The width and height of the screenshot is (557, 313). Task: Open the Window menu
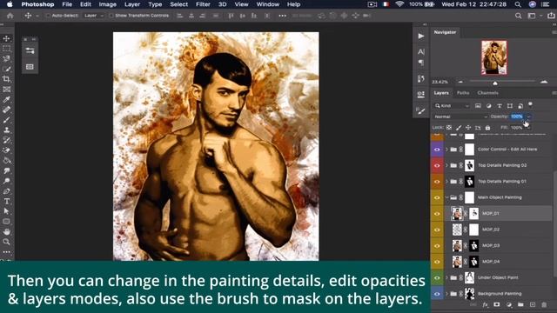267,4
